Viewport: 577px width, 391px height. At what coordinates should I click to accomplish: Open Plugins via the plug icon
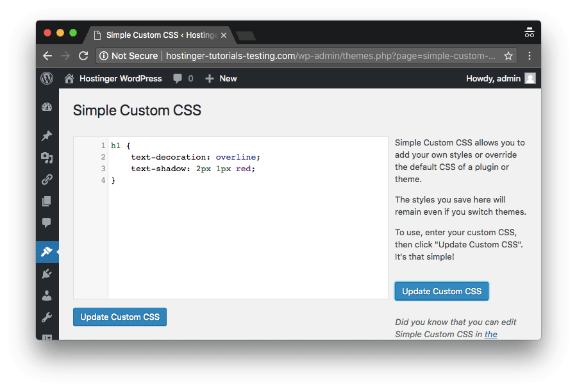tap(47, 274)
